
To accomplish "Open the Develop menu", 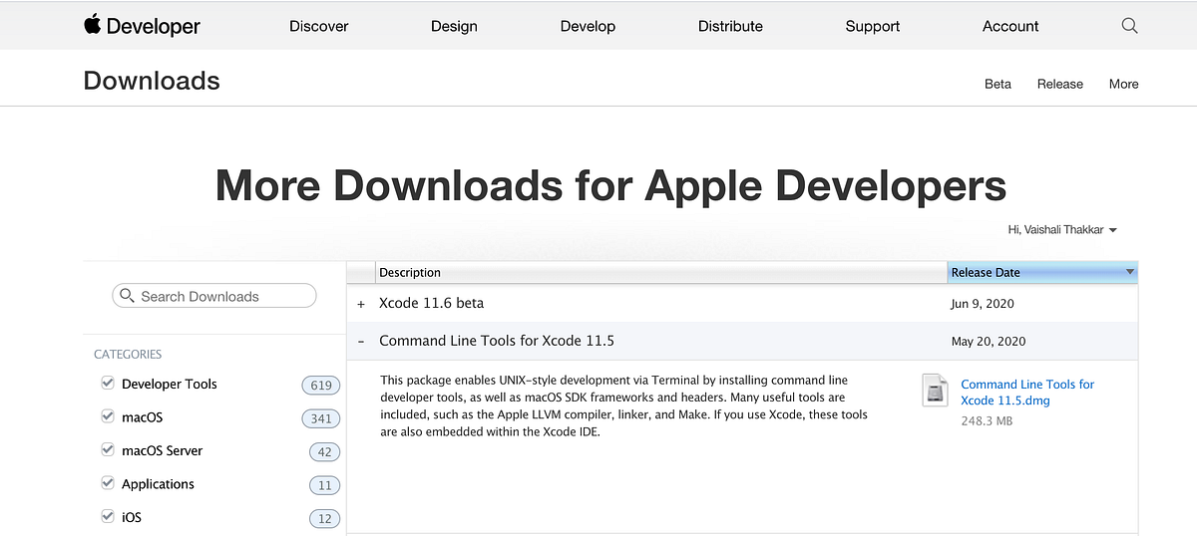I will [588, 26].
